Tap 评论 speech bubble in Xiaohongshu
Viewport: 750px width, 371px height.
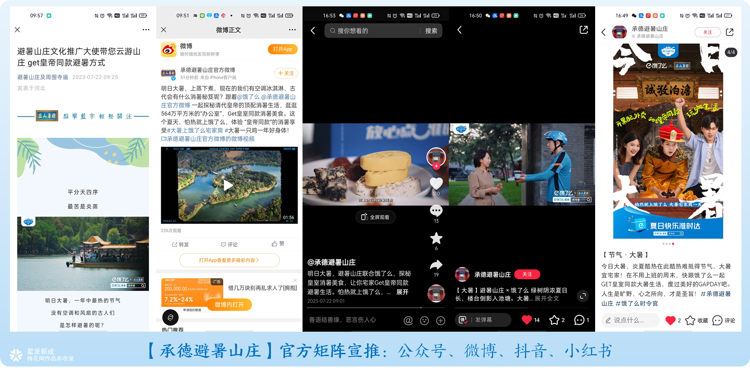tap(724, 320)
